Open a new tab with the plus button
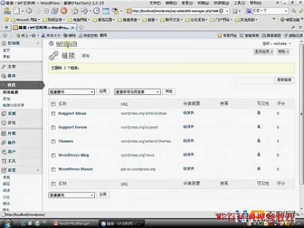The image size is (304, 228). (x=81, y=27)
